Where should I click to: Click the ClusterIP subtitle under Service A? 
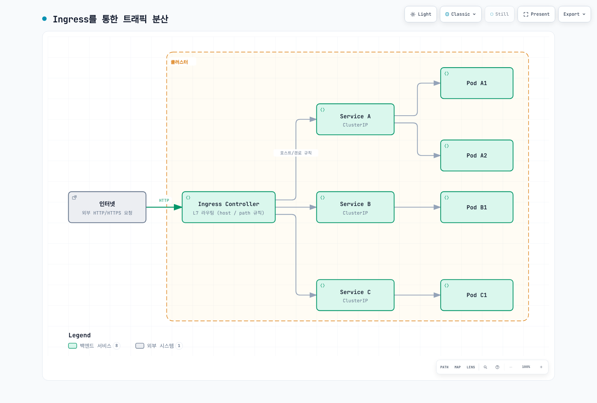pyautogui.click(x=355, y=125)
